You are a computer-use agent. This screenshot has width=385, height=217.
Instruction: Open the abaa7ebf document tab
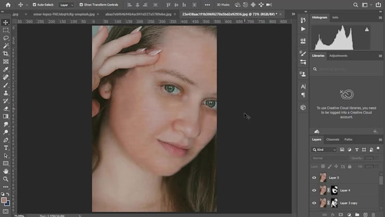(x=138, y=14)
